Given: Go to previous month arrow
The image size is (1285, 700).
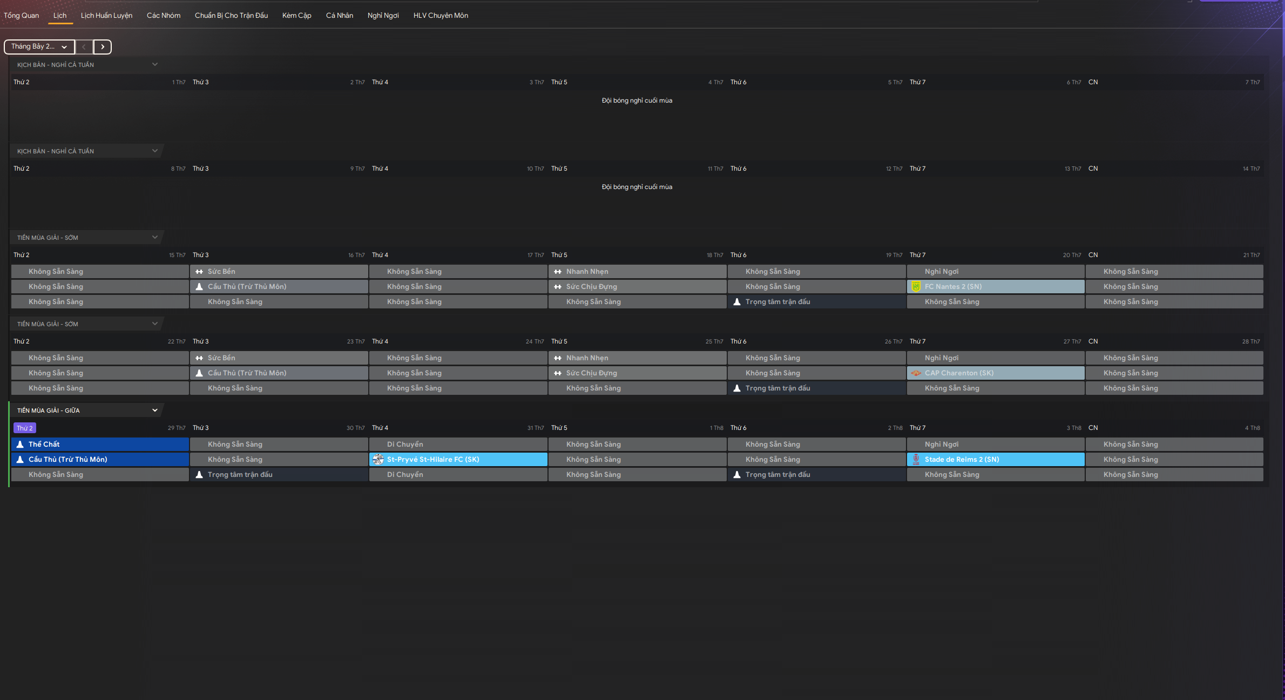Looking at the screenshot, I should pyautogui.click(x=84, y=47).
